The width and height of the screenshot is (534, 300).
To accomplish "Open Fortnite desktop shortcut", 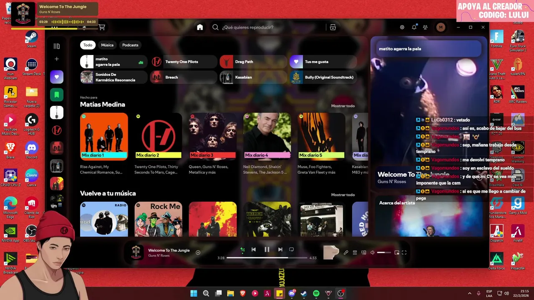I will (x=496, y=40).
